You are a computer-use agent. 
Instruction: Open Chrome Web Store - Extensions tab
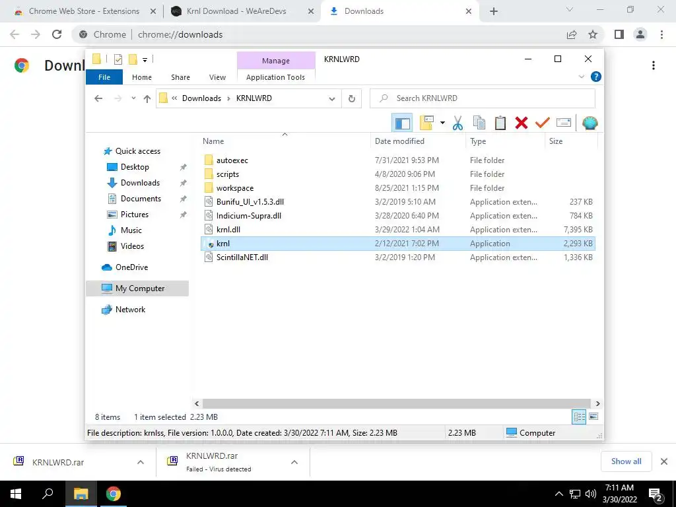click(x=84, y=11)
